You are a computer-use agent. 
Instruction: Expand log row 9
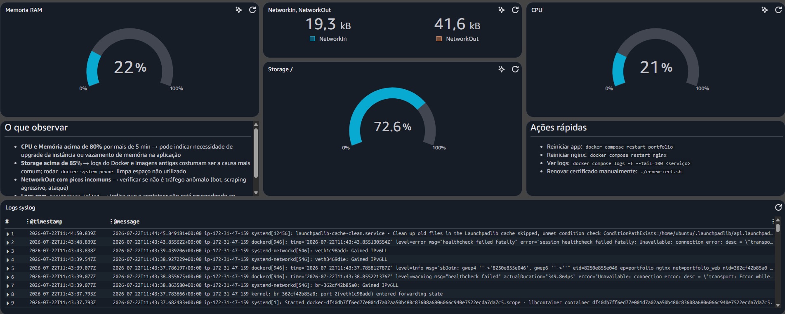7,303
